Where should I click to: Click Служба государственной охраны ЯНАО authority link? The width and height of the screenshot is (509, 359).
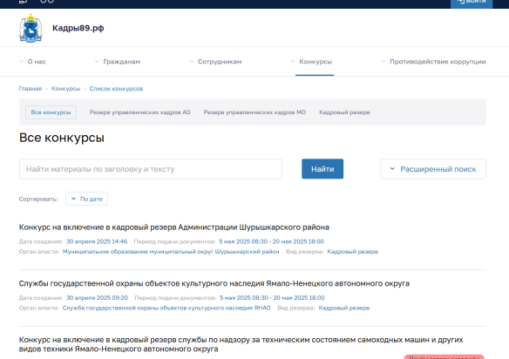tap(166, 308)
